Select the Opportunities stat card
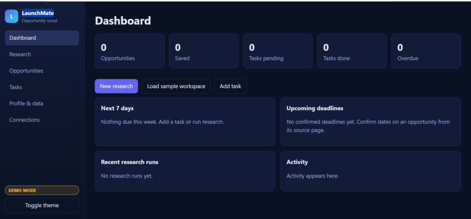Viewport: 471px width, 219px height. [130, 51]
